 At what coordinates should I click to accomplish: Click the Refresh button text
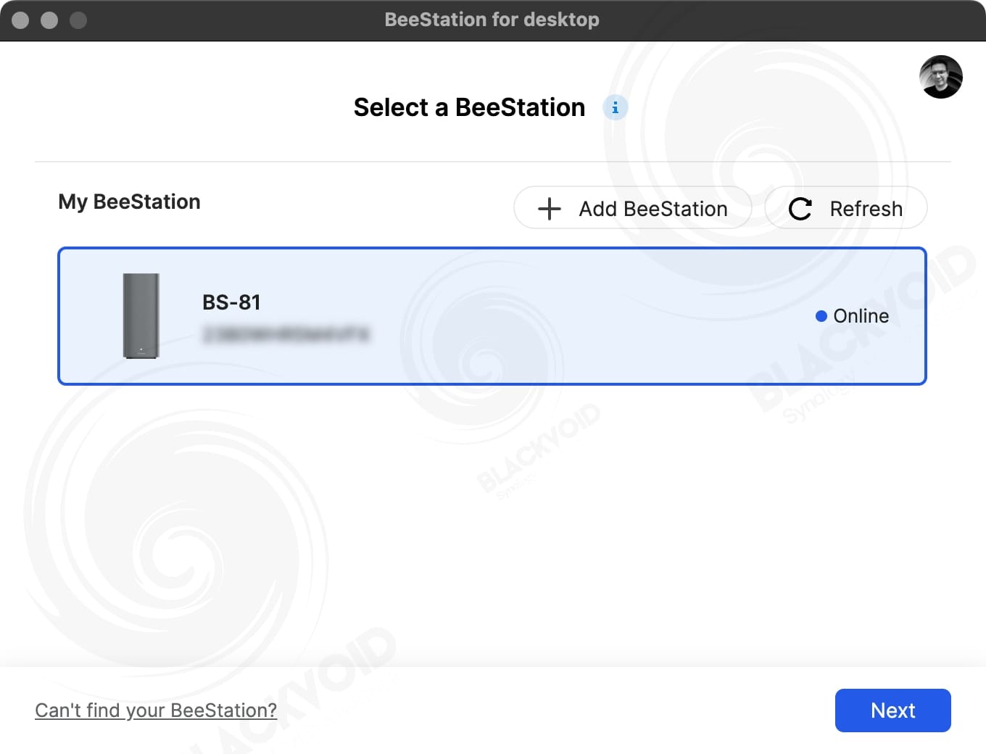click(x=866, y=209)
